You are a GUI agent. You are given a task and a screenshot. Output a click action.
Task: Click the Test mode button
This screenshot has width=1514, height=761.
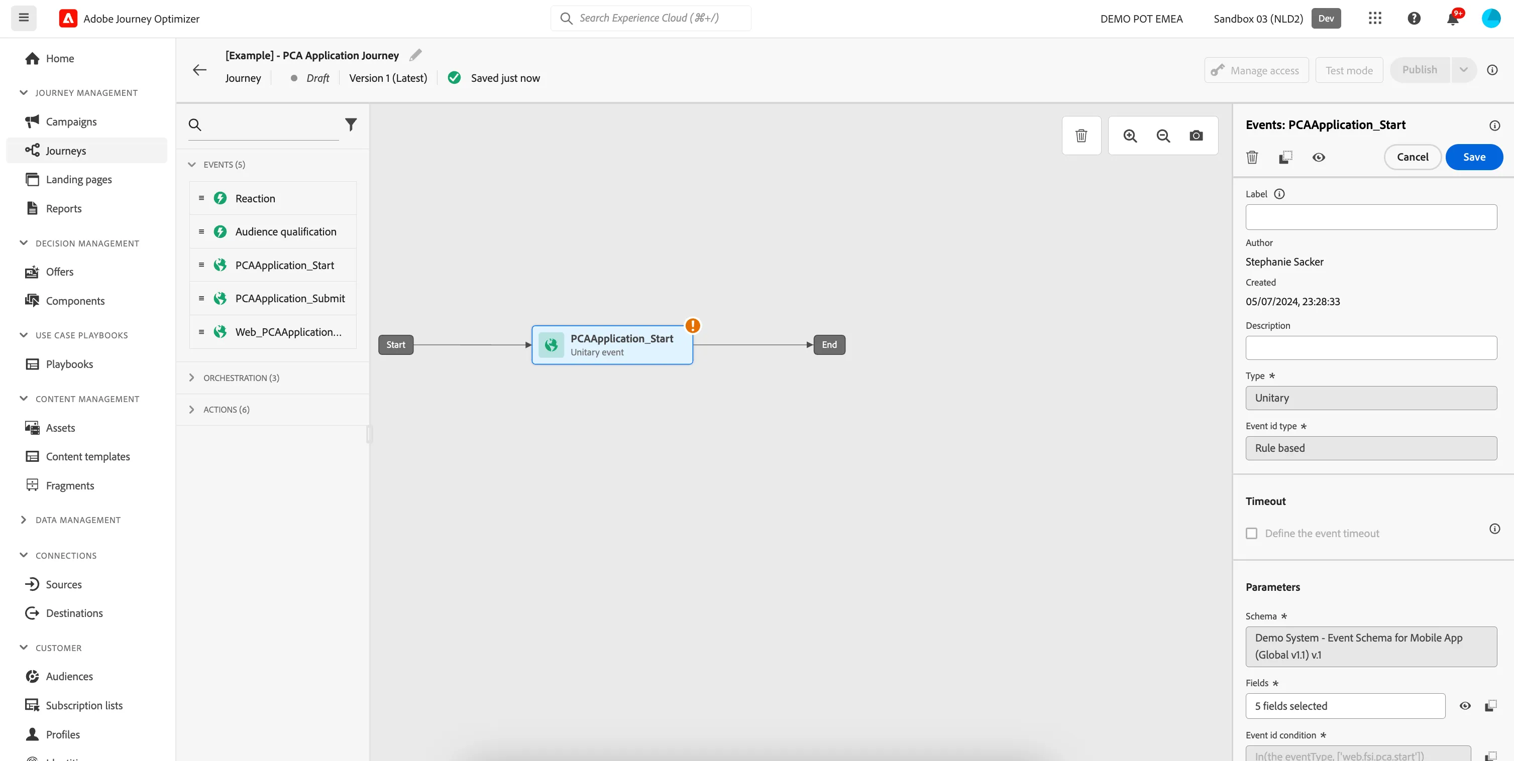1349,70
